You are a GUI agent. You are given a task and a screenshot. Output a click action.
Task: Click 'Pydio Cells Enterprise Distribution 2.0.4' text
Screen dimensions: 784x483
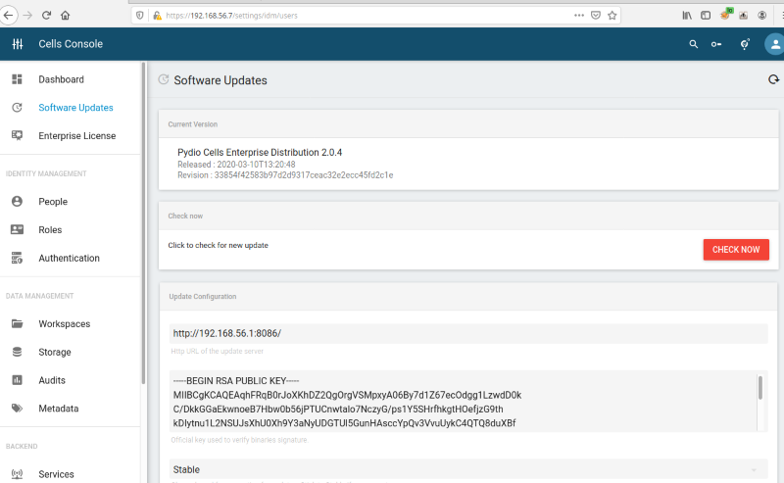click(260, 153)
